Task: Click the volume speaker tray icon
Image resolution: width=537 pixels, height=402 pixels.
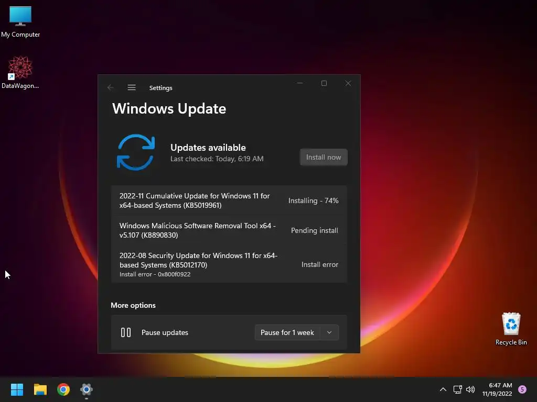Action: 470,389
